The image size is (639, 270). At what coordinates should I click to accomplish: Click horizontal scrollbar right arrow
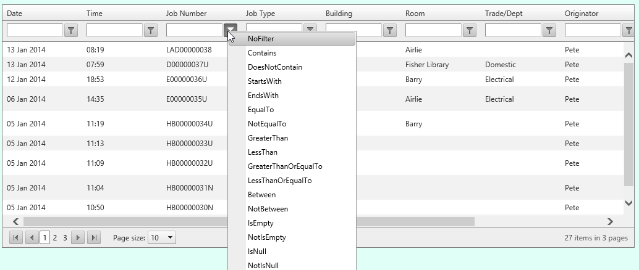pyautogui.click(x=610, y=222)
